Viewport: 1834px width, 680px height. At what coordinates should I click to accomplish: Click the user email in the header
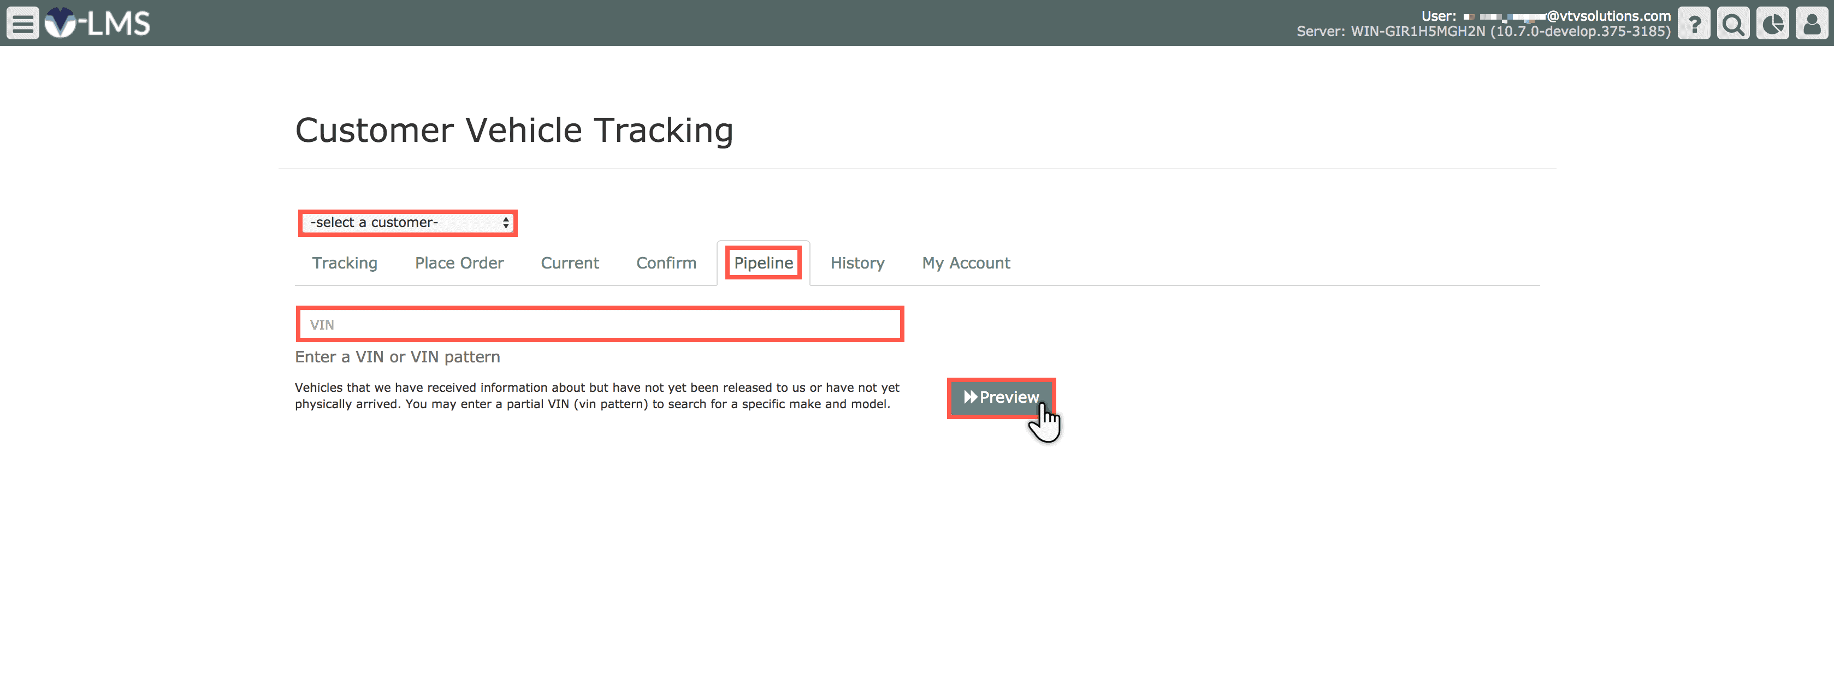coord(1566,16)
